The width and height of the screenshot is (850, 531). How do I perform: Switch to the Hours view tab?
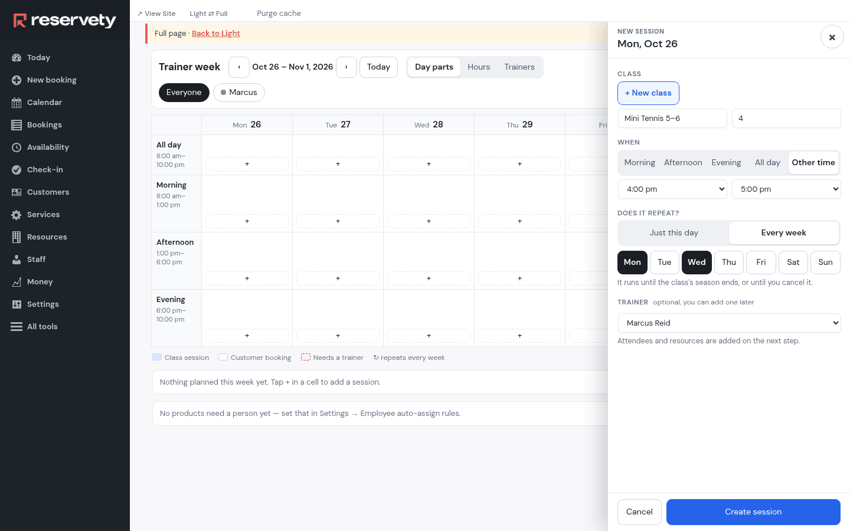click(479, 67)
